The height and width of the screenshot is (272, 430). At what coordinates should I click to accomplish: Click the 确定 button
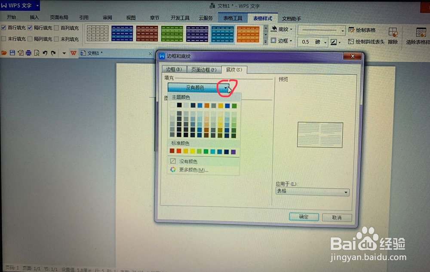[x=304, y=217]
